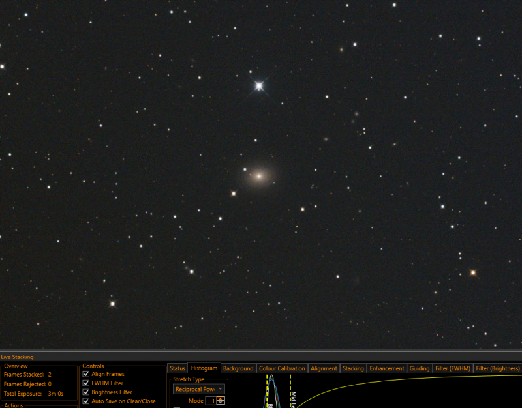The width and height of the screenshot is (522, 408).
Task: Increase the Mode stepper value
Action: pyautogui.click(x=221, y=399)
